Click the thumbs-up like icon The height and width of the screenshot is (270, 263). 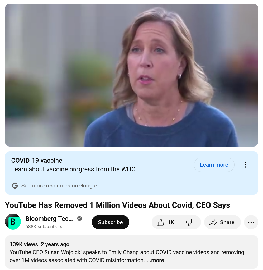click(160, 222)
